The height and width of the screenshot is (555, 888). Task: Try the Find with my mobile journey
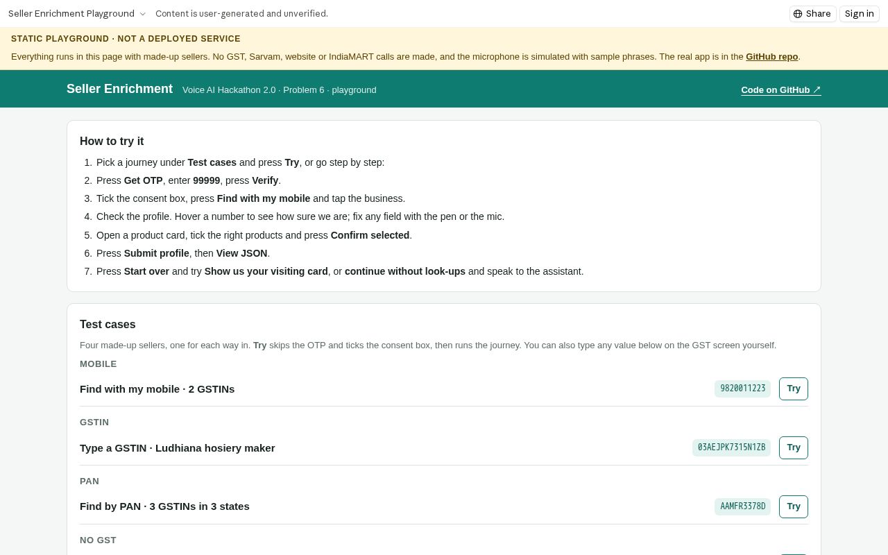(x=794, y=388)
